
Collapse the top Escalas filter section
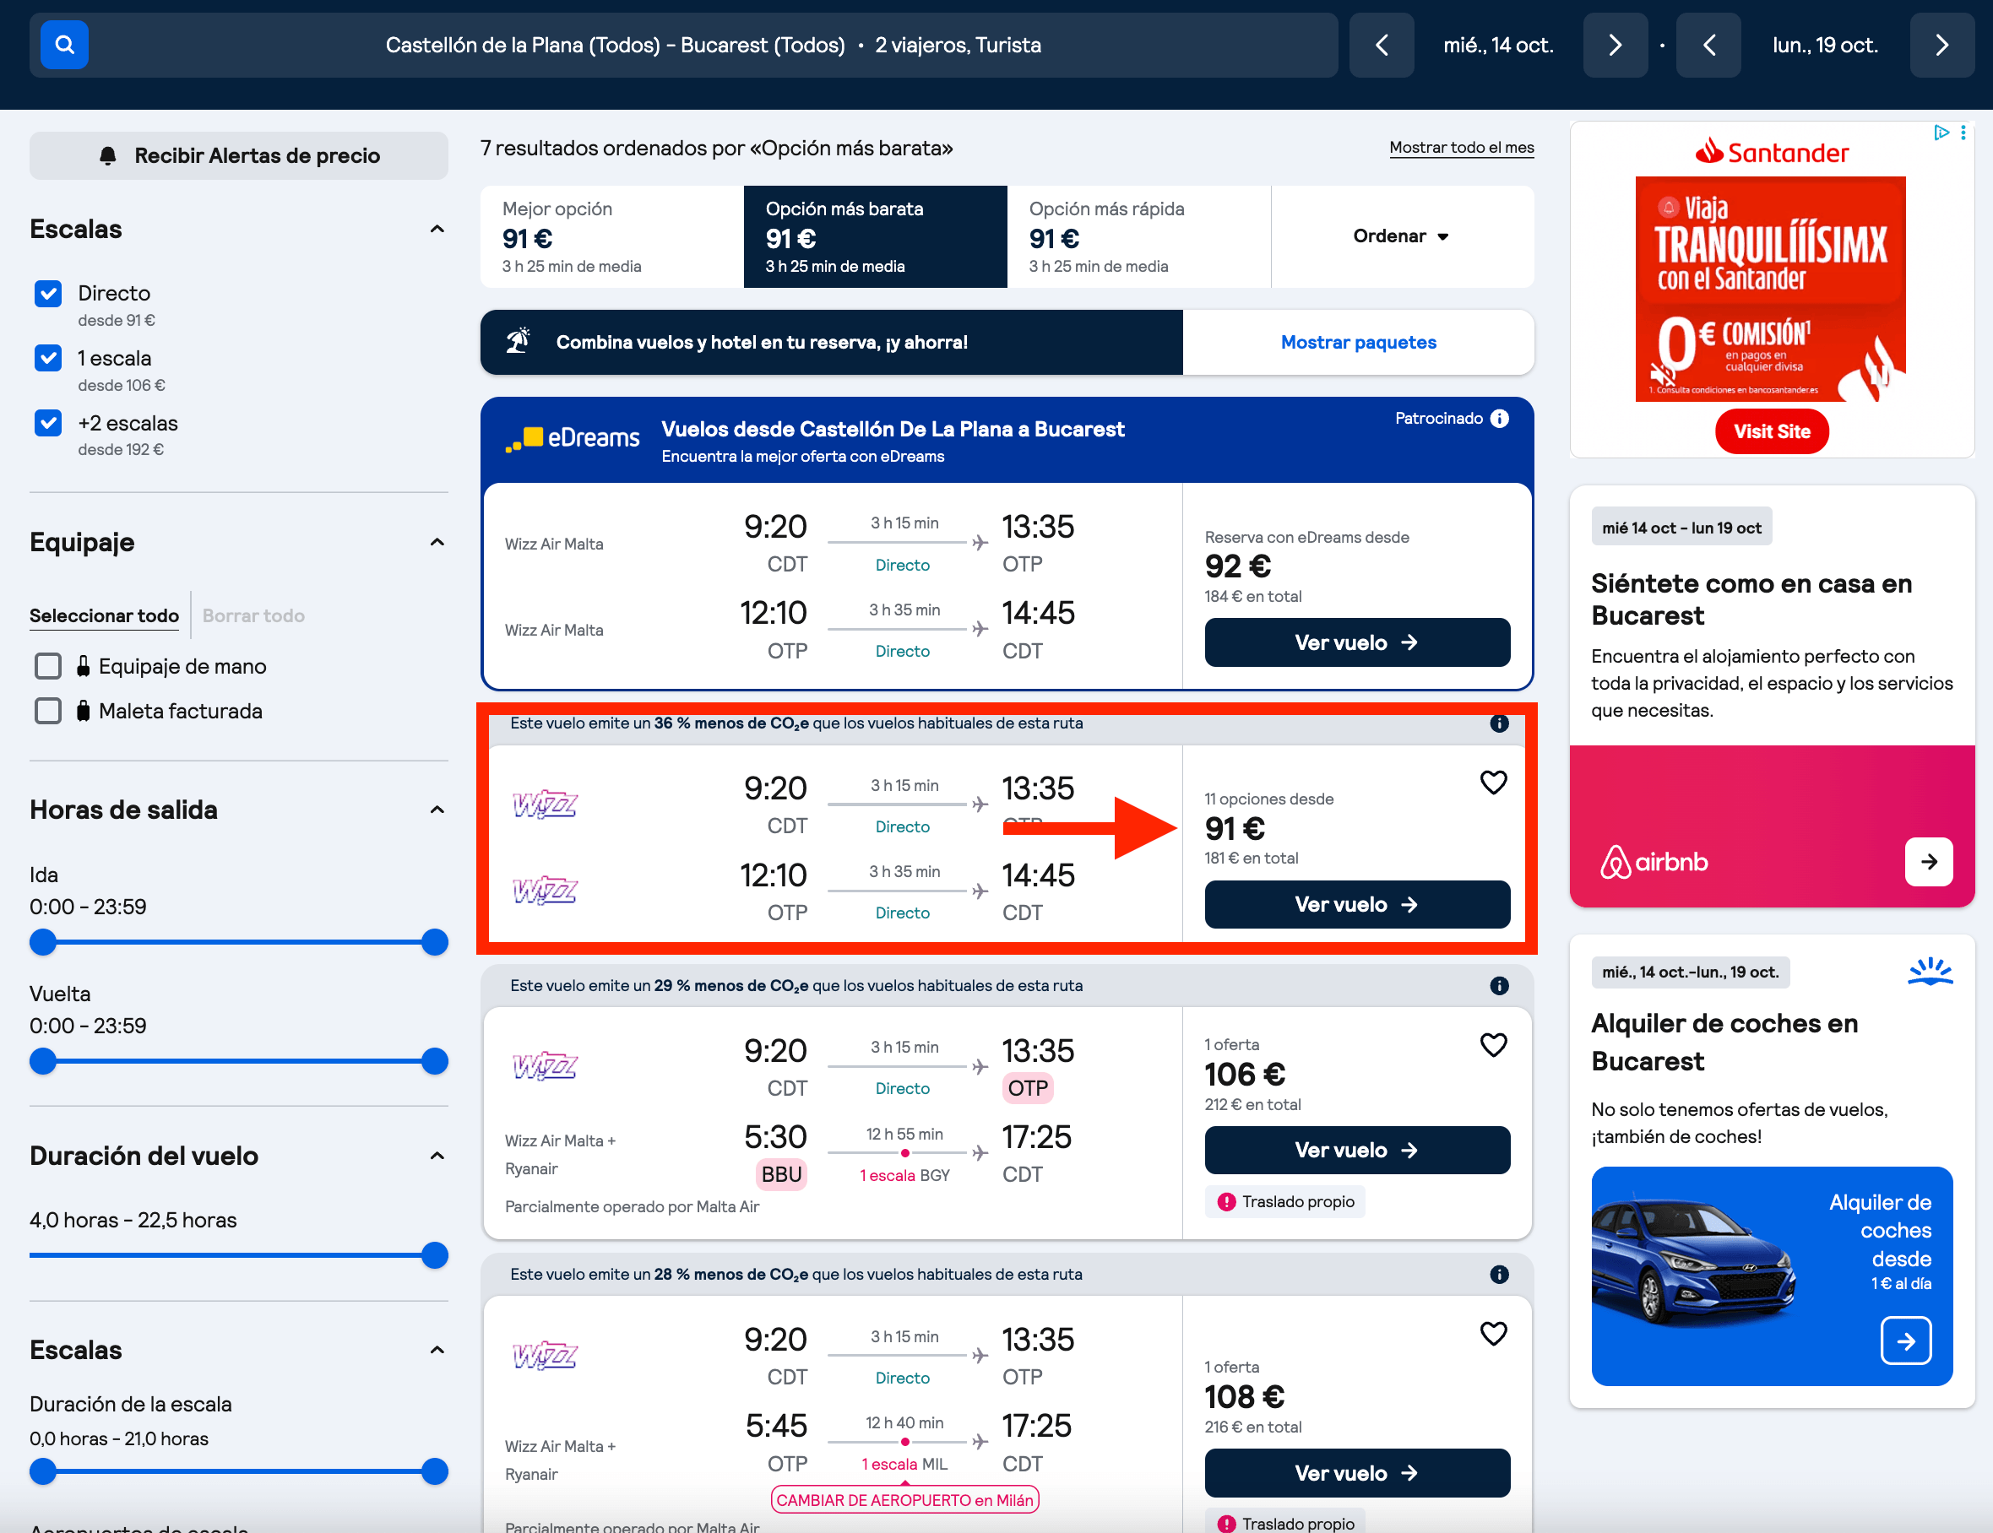(x=437, y=229)
